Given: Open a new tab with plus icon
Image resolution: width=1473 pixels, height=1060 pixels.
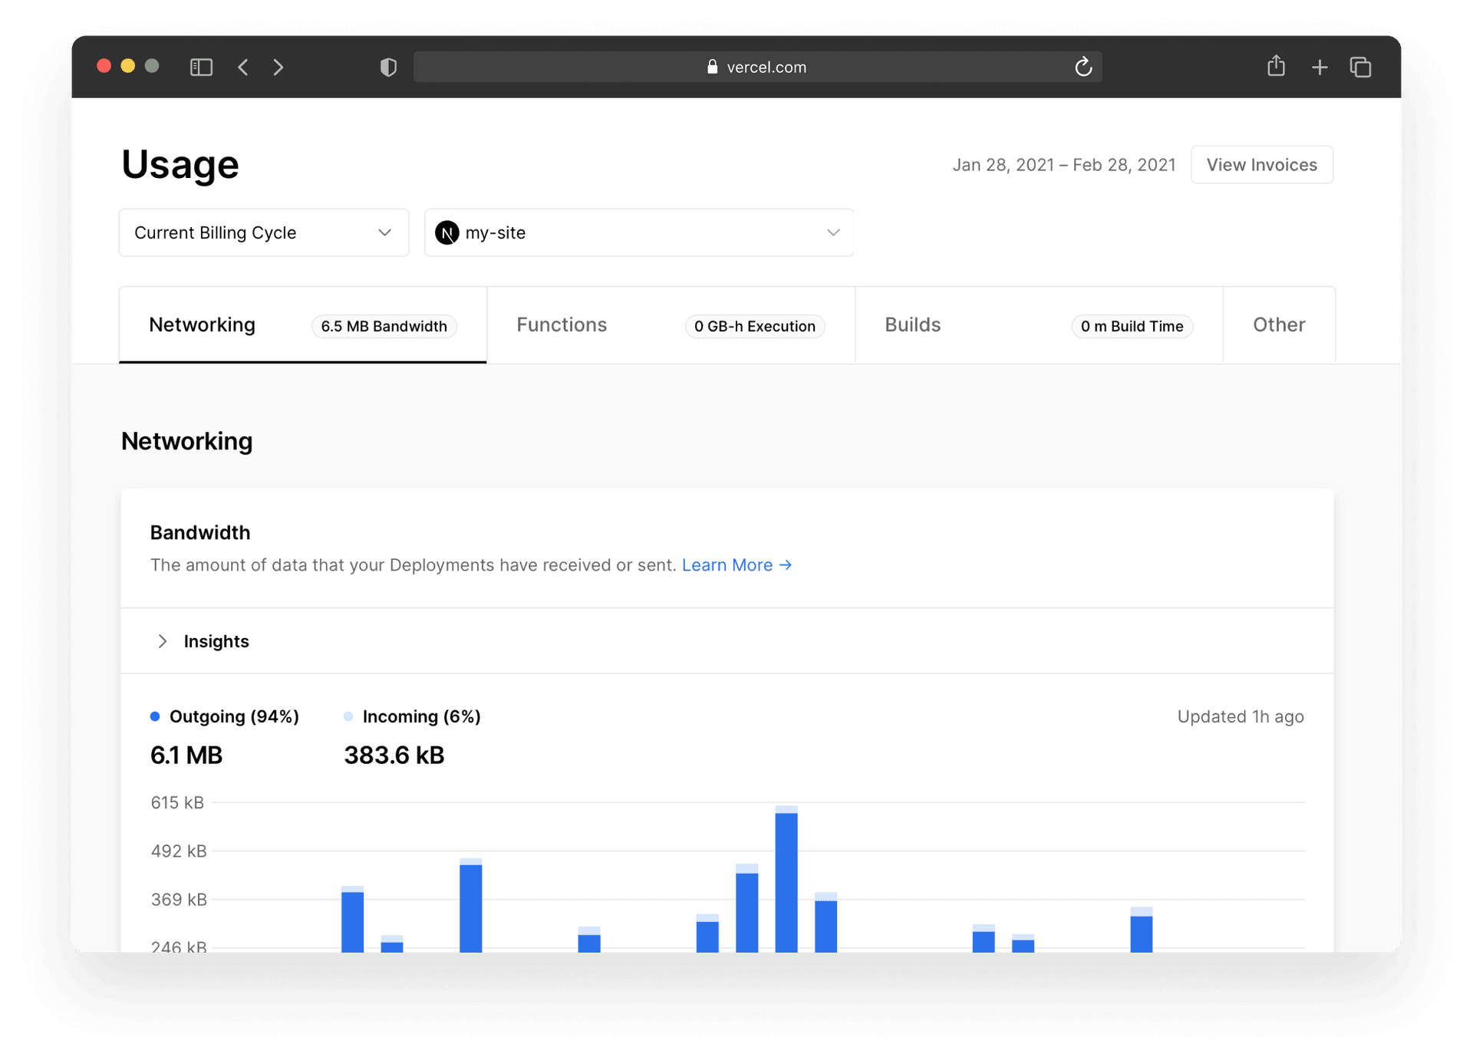Looking at the screenshot, I should [x=1320, y=67].
